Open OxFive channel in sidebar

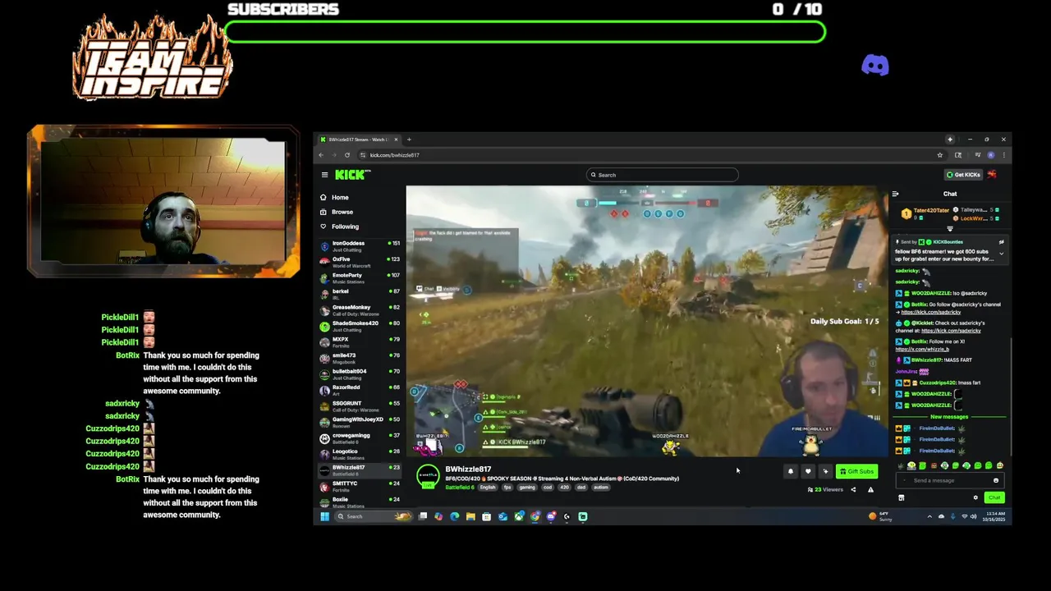360,261
